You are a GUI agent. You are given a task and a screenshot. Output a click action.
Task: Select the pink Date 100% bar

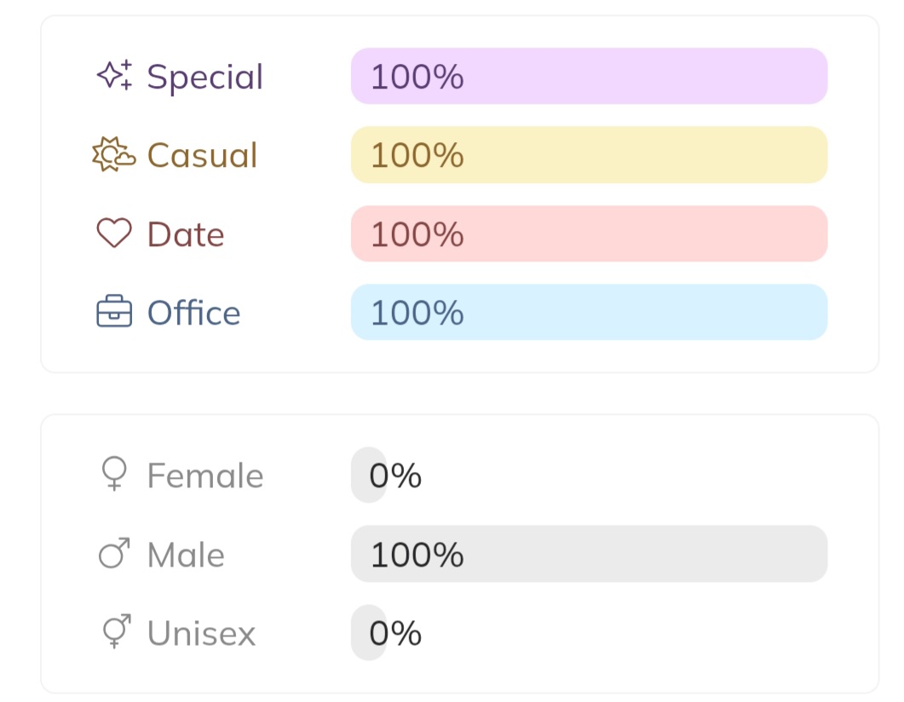click(589, 233)
